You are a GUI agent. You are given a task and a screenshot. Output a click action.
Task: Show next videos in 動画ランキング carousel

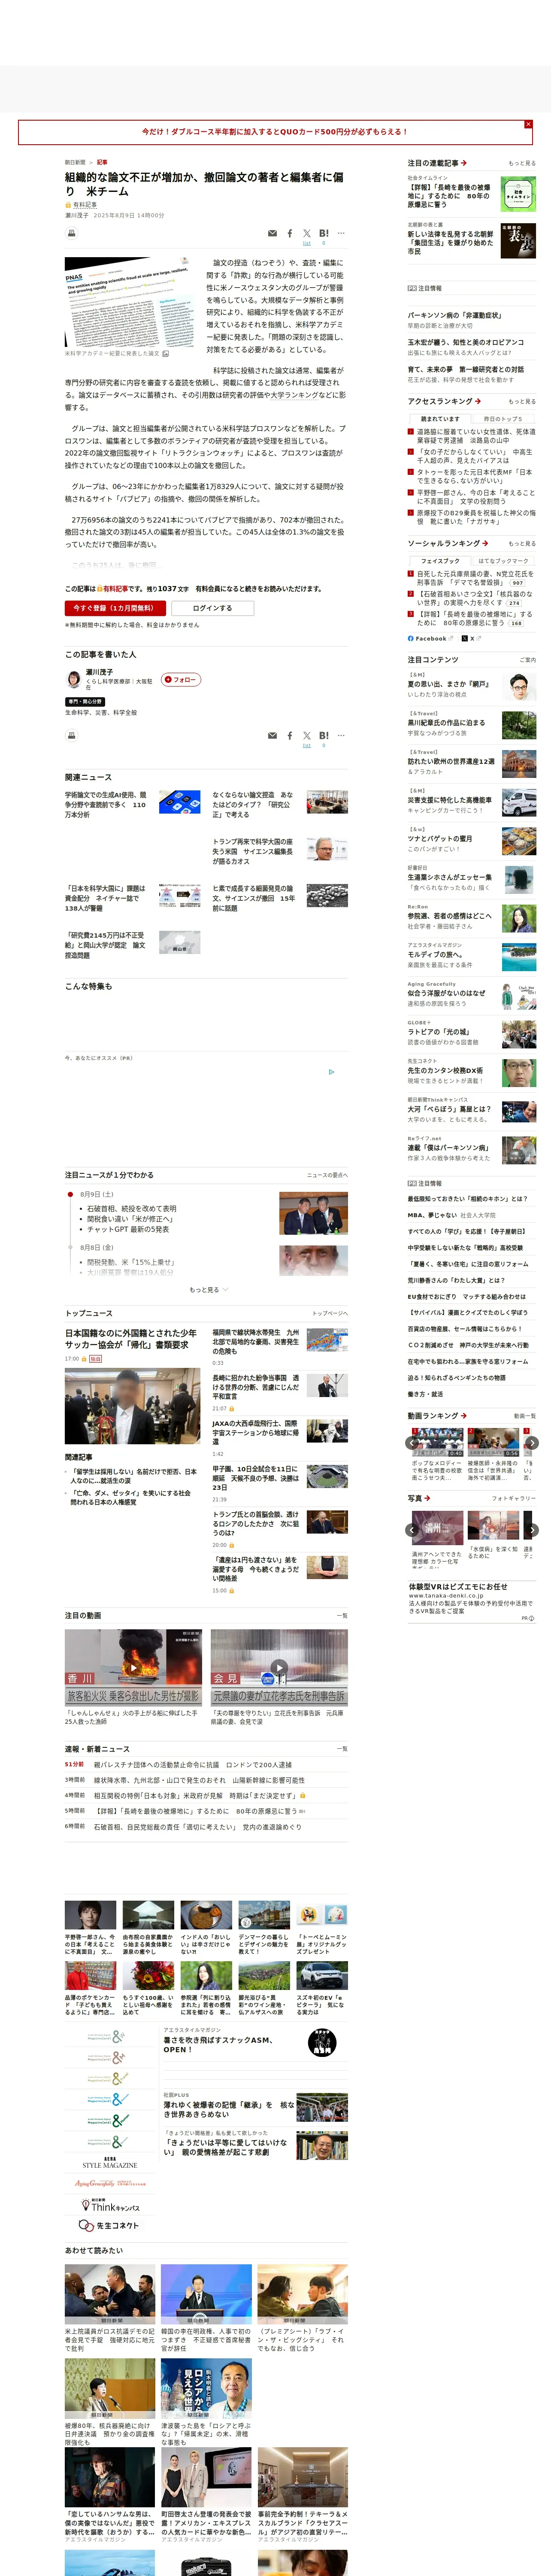532,1442
